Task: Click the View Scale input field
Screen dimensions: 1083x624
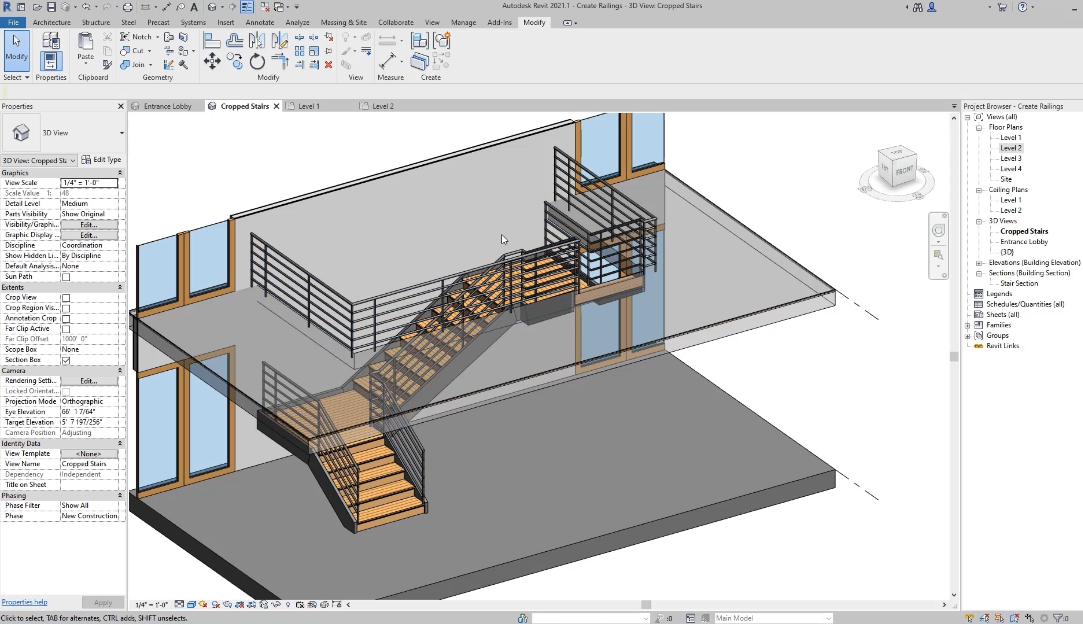Action: point(89,183)
